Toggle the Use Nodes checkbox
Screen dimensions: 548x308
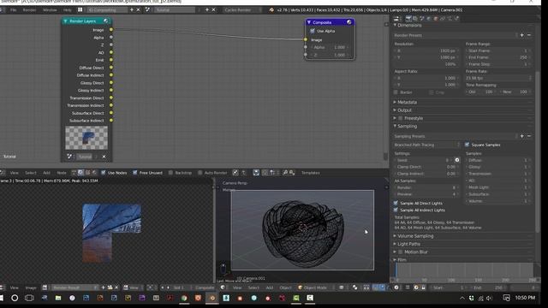click(103, 173)
